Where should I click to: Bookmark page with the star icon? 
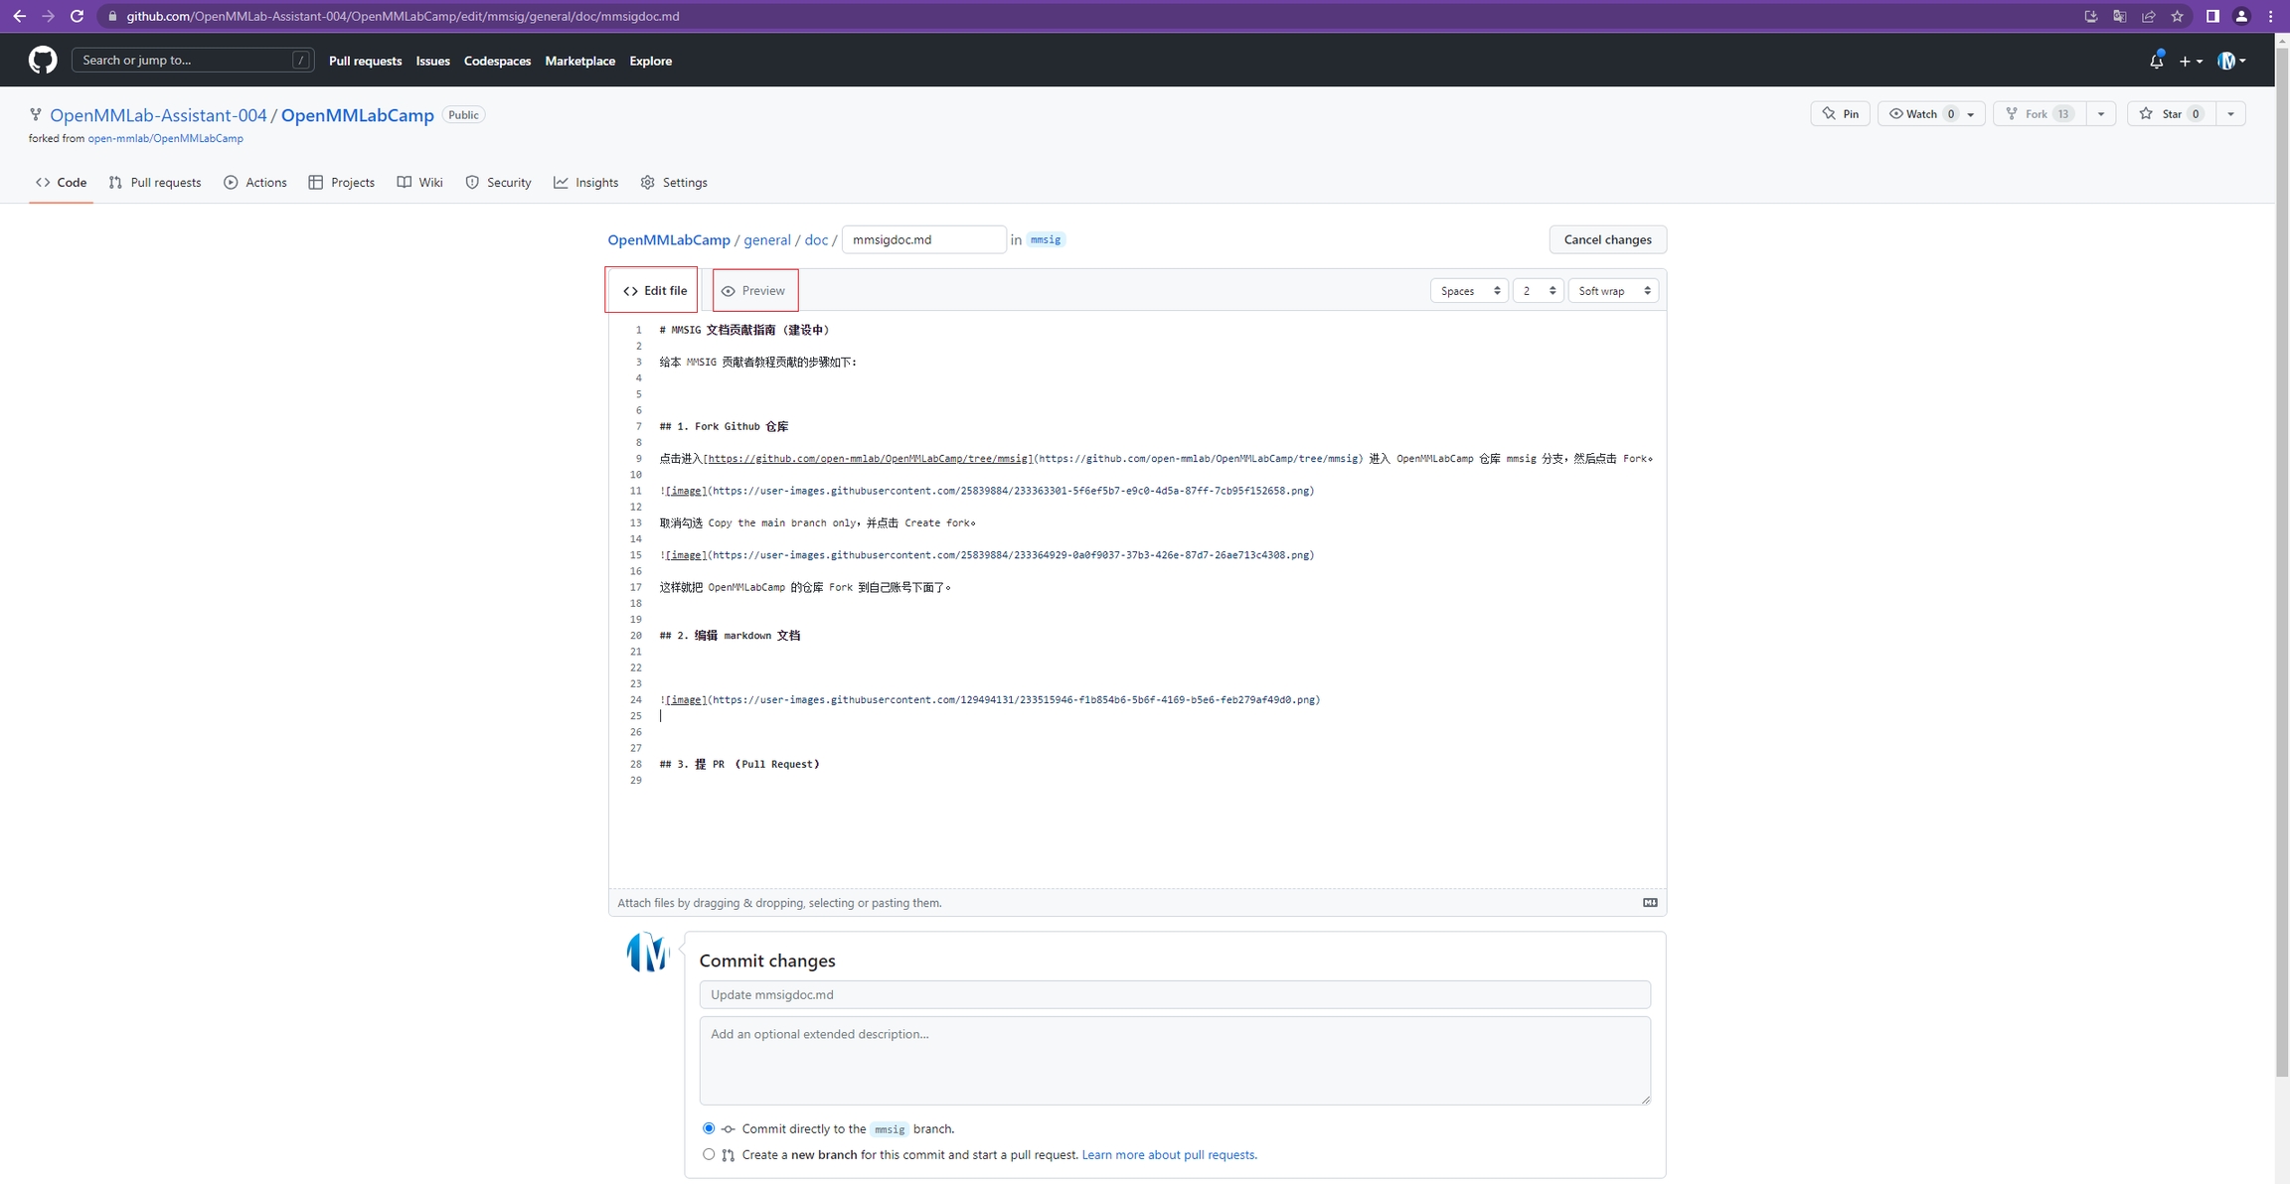(x=2177, y=16)
